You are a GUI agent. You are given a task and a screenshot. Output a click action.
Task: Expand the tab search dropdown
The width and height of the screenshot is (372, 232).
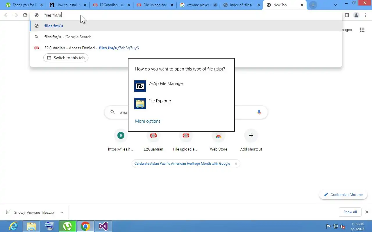336,5
